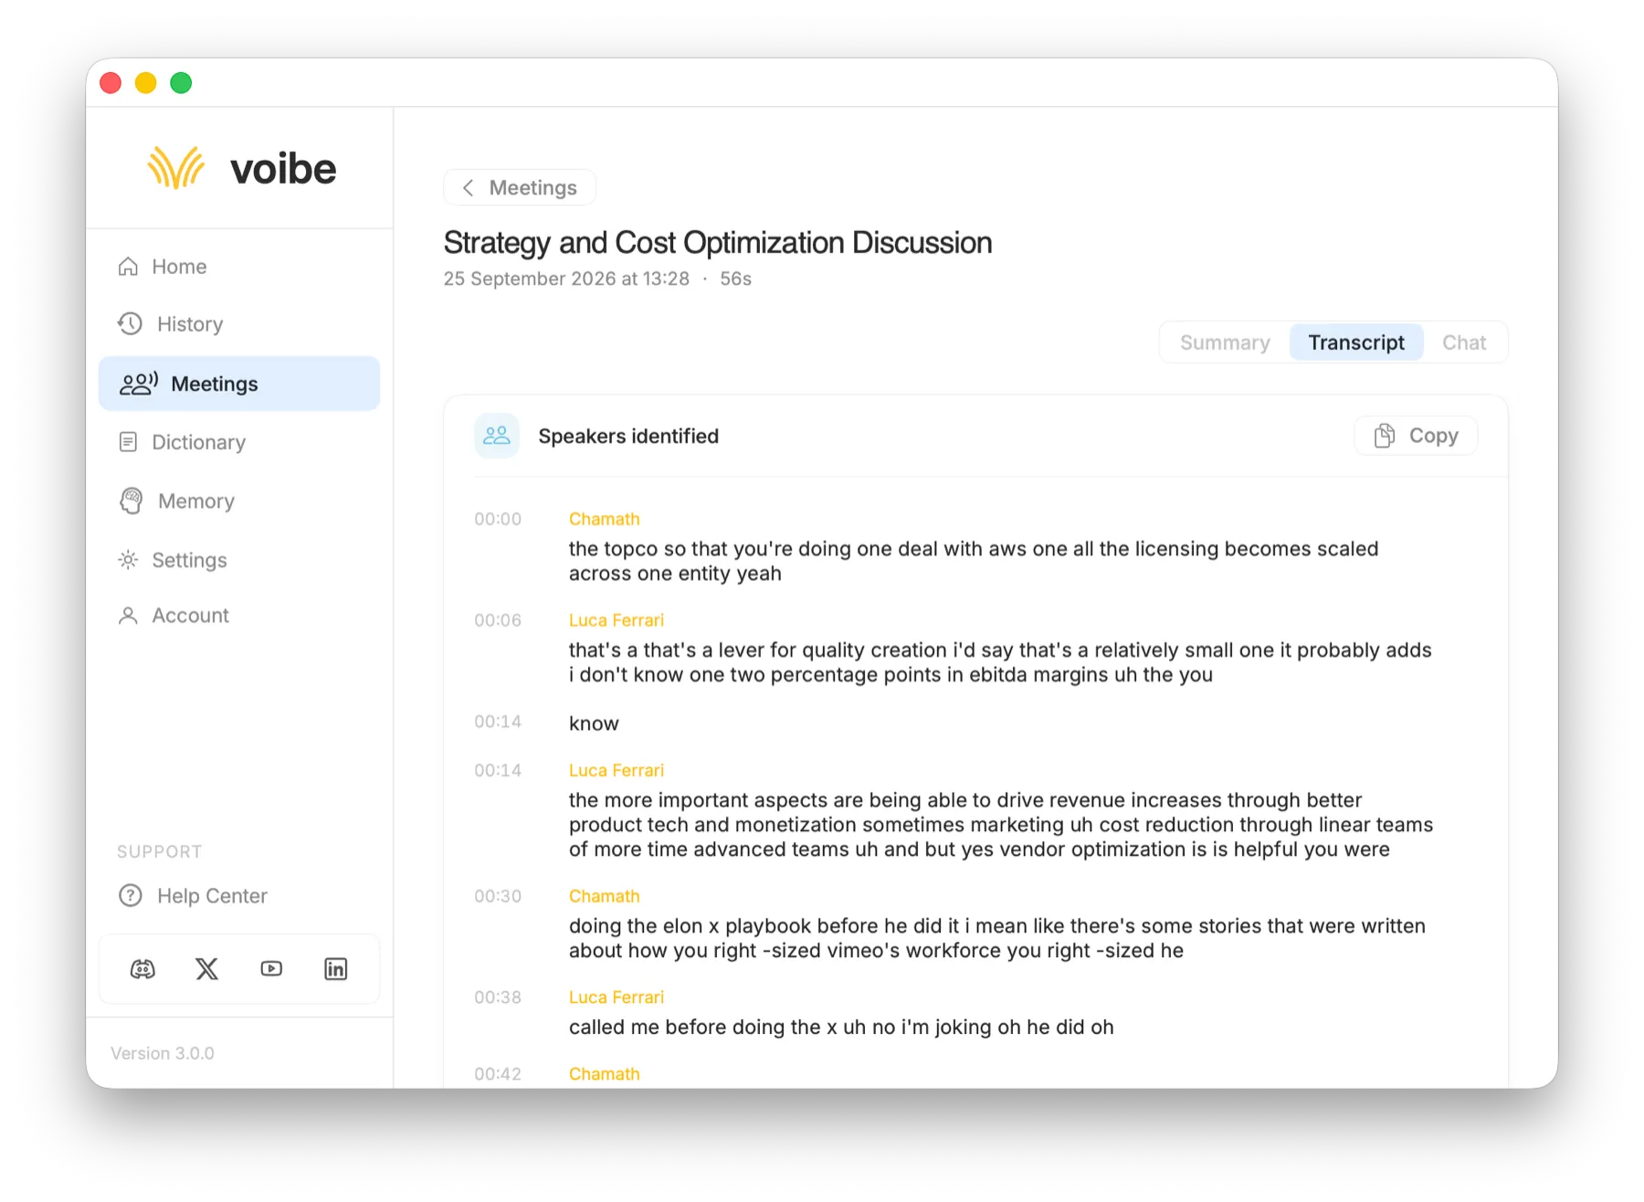Open the Home page from sidebar

[239, 267]
